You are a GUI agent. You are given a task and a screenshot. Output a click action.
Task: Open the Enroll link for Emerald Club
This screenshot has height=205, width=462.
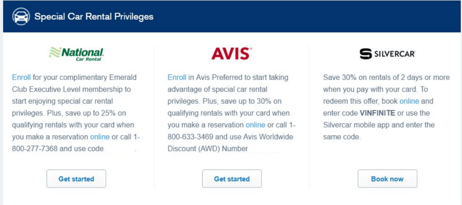(21, 78)
